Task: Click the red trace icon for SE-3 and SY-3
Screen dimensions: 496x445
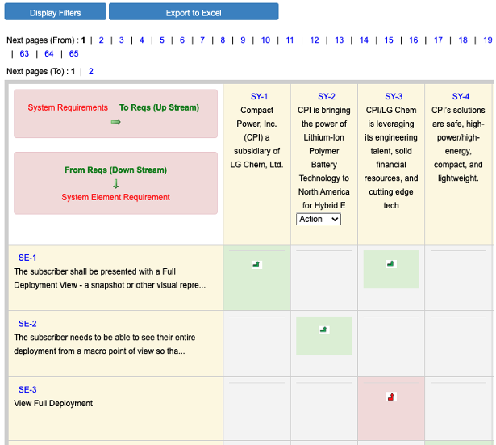Action: coord(391,397)
